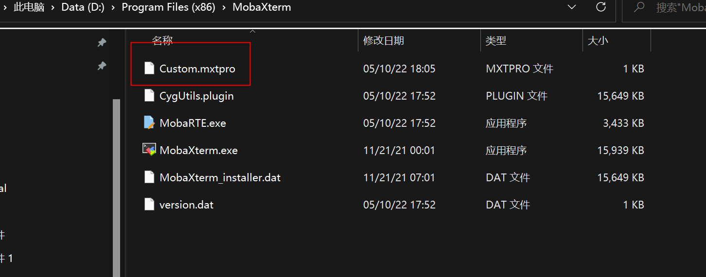Navigate to Program Files (x86) breadcrumb
This screenshot has width=706, height=277.
[x=168, y=8]
